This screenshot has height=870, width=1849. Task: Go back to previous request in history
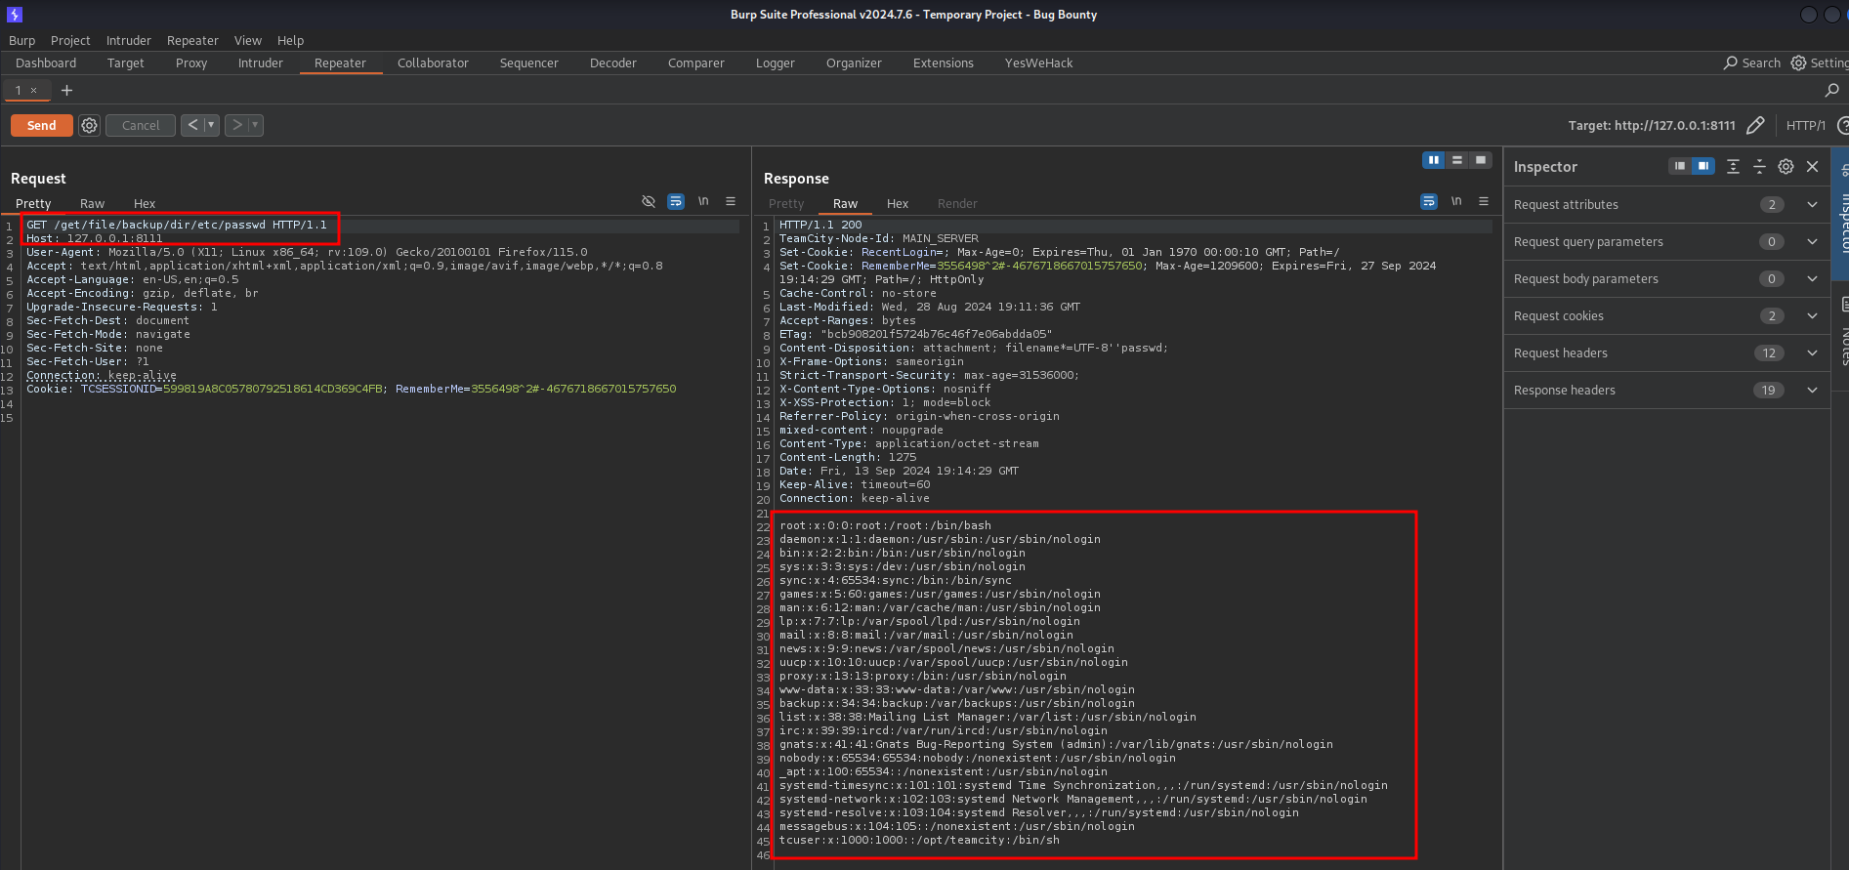192,125
